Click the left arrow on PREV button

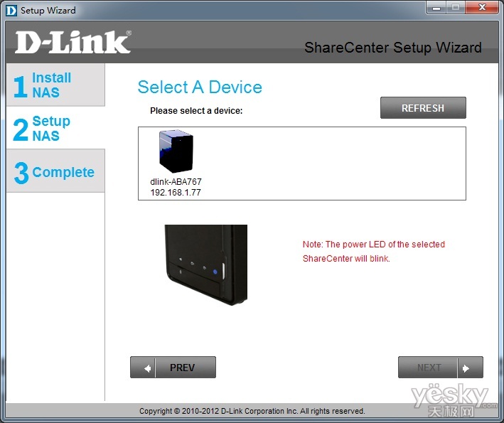click(x=147, y=368)
